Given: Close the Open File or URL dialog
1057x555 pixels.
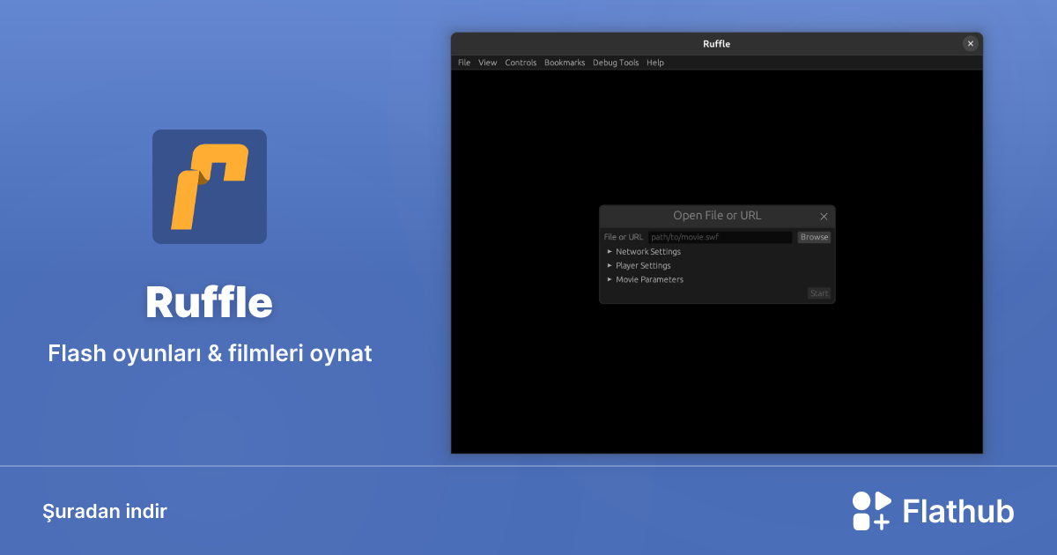Looking at the screenshot, I should pos(824,216).
